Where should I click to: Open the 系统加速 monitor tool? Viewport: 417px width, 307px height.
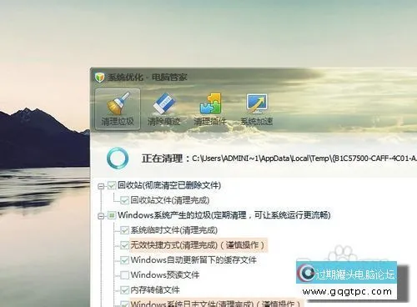point(256,109)
